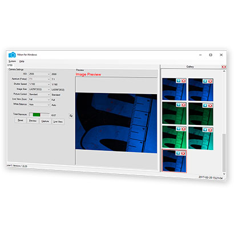This screenshot has width=234, height=234.
Task: Delete the first blue gallery thumbnail
Action: (x=183, y=81)
